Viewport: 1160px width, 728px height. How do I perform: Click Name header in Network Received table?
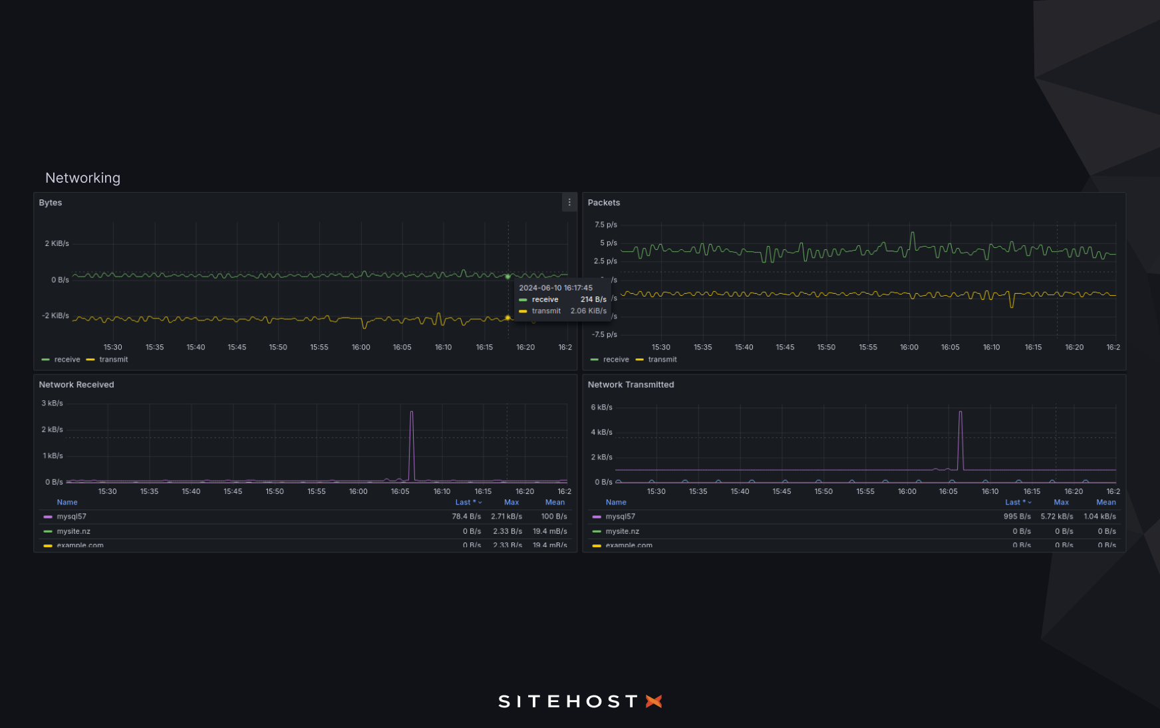click(x=67, y=502)
